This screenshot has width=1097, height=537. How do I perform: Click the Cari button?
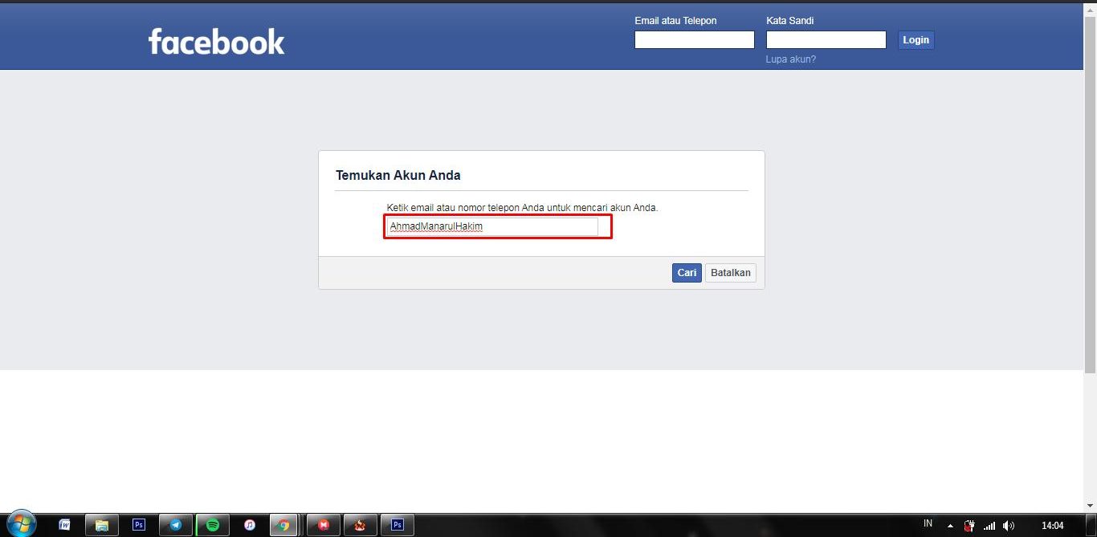click(687, 273)
